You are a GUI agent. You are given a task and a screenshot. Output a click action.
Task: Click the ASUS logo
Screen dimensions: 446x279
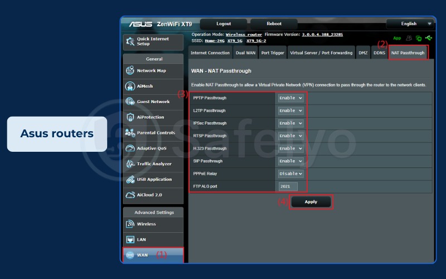pyautogui.click(x=140, y=24)
